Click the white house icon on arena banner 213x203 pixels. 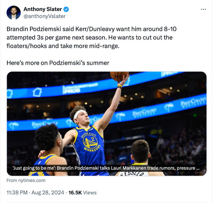pos(37,91)
